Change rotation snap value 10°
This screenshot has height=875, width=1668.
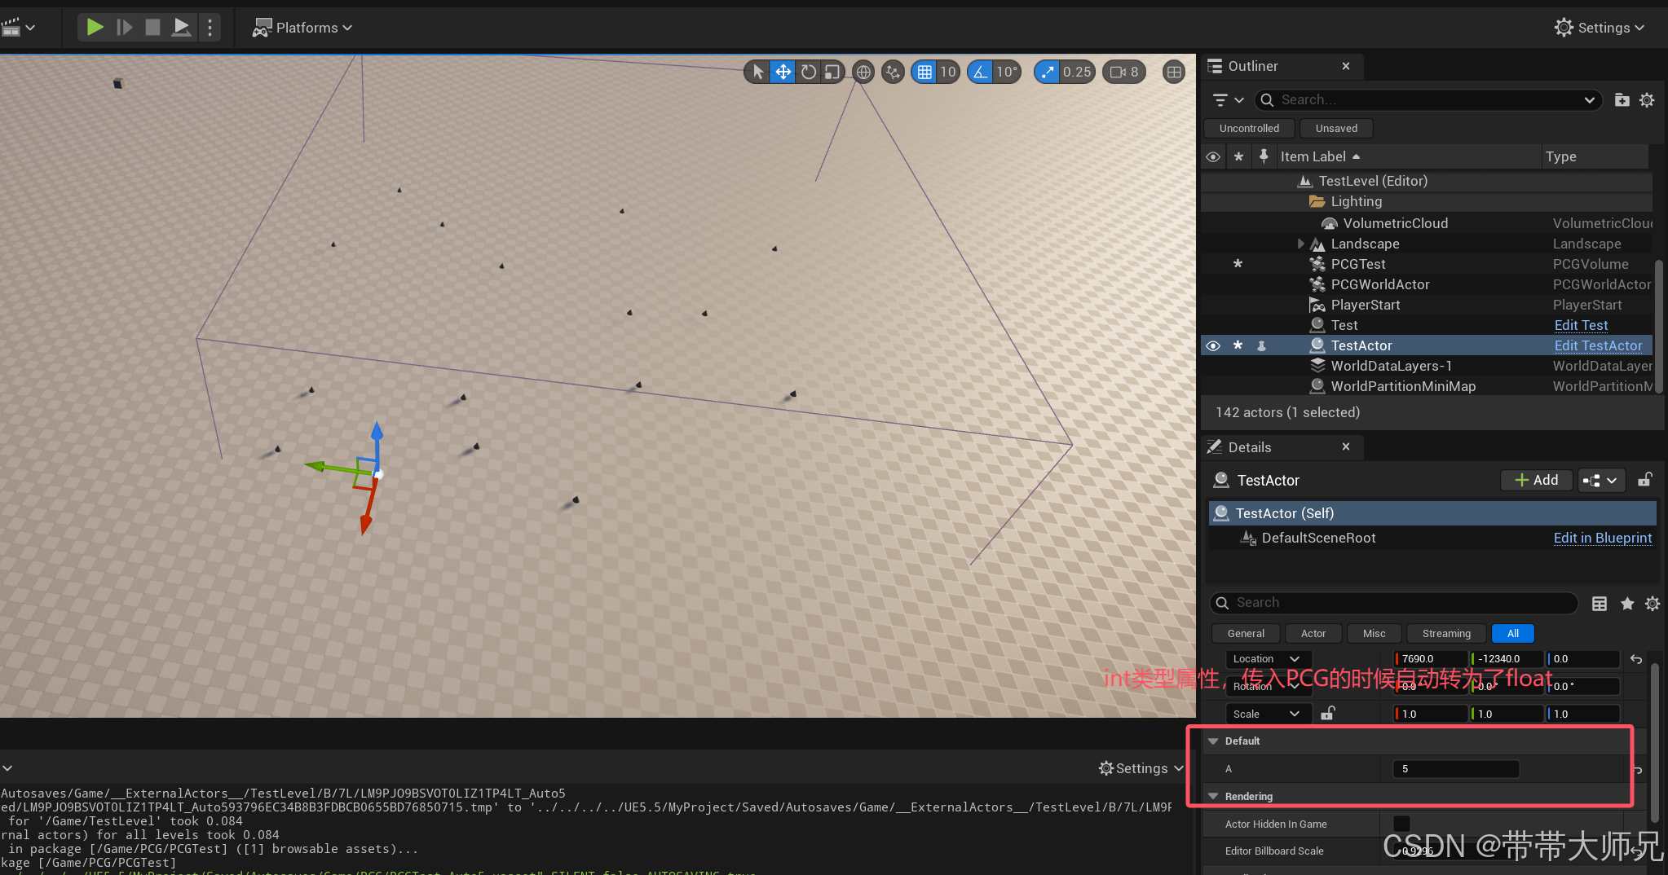1007,72
